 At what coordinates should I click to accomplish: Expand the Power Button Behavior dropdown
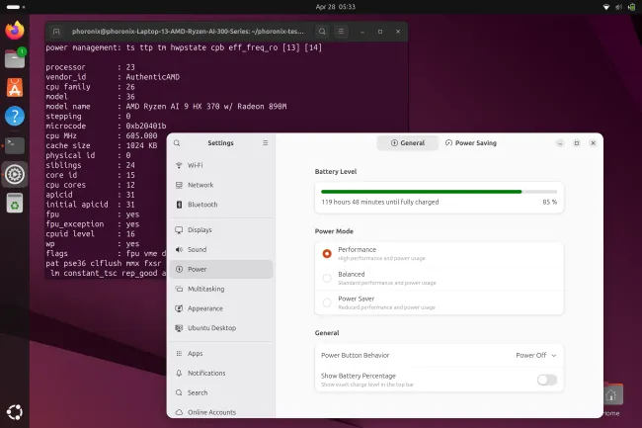(x=536, y=355)
